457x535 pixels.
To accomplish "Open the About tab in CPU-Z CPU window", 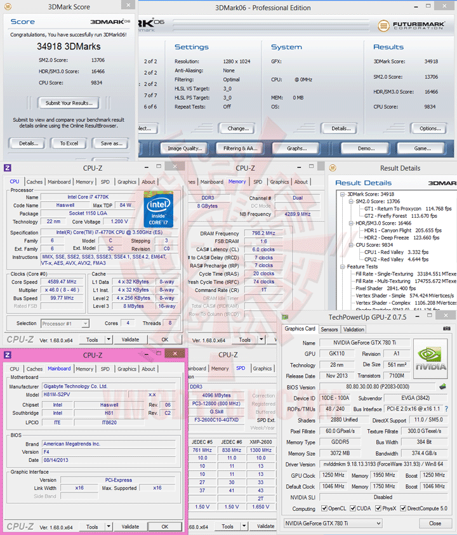I will pos(148,182).
